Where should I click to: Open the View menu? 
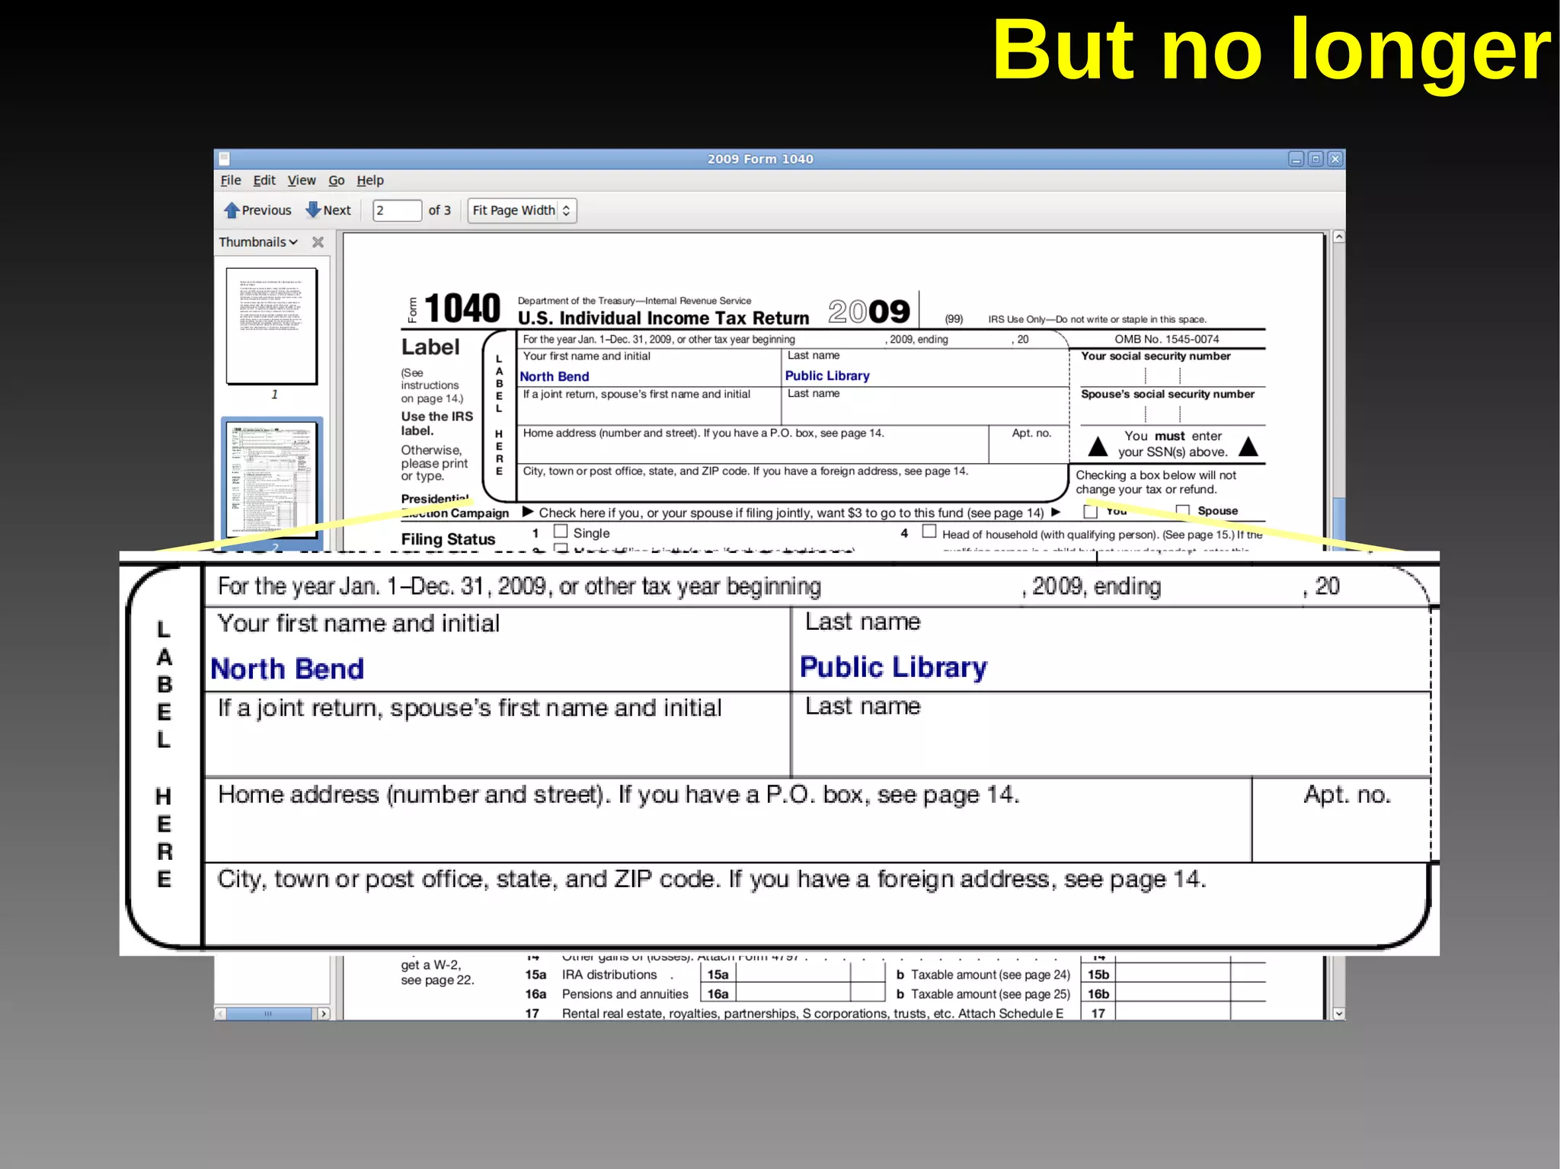[x=301, y=180]
